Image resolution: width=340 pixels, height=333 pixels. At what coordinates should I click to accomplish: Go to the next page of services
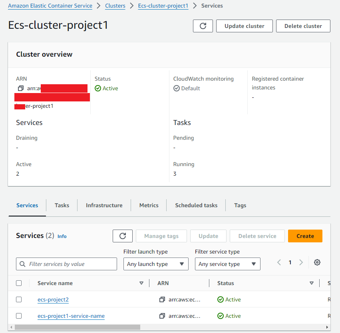coord(301,262)
